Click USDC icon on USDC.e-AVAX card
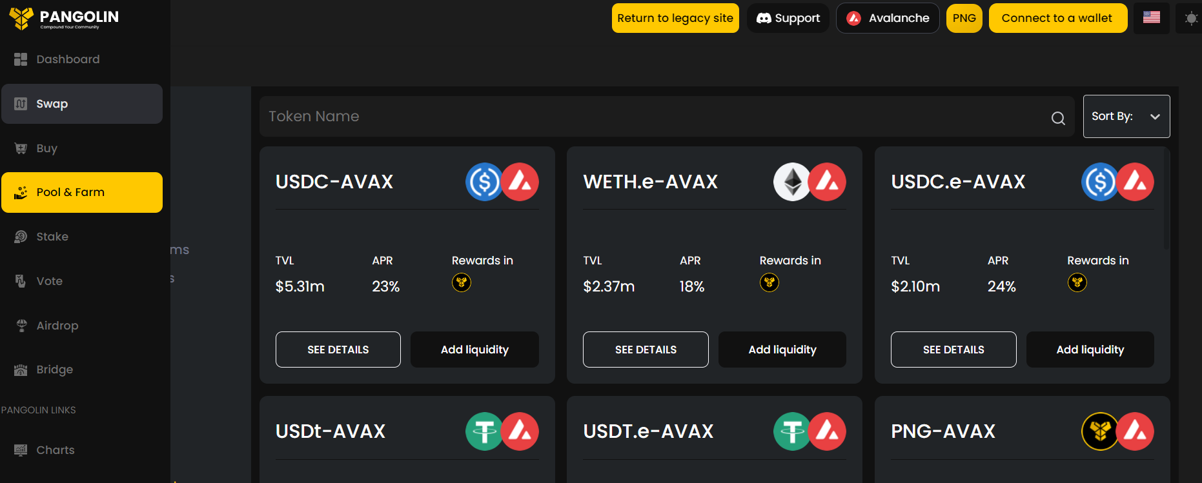Screen dimensions: 1202x483 [x=1100, y=182]
